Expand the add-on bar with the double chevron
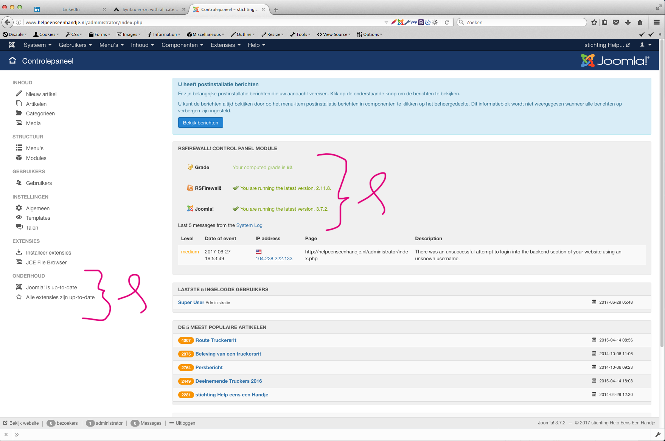 point(17,435)
